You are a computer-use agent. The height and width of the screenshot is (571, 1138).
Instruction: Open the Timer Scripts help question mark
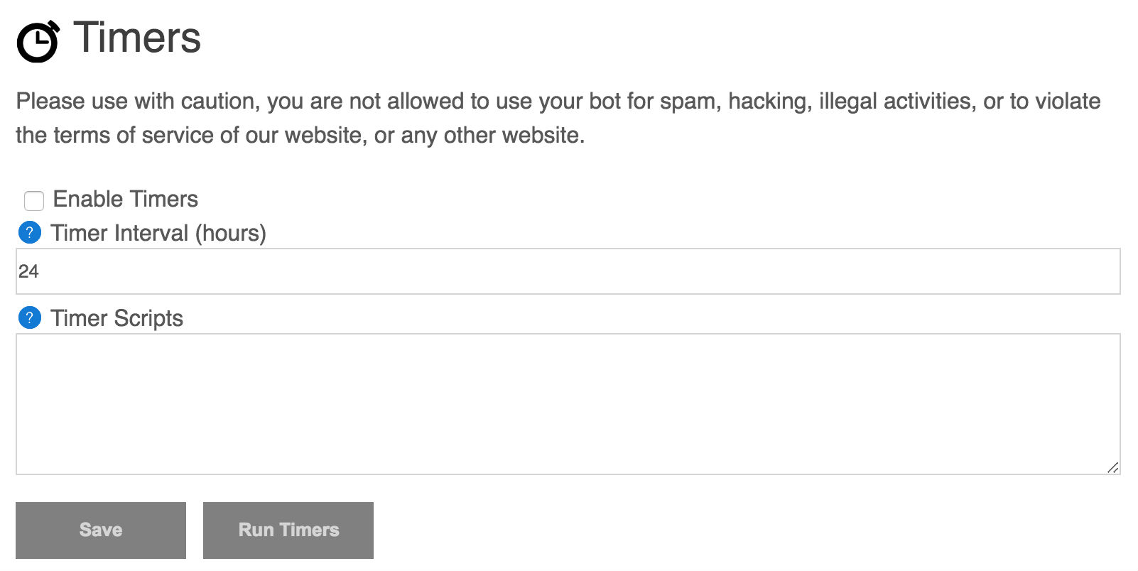click(x=29, y=317)
